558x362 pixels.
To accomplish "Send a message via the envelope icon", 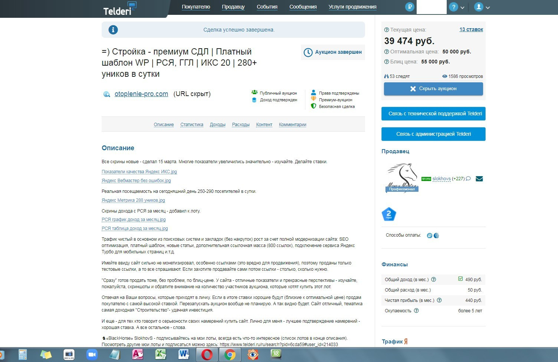I will [479, 179].
